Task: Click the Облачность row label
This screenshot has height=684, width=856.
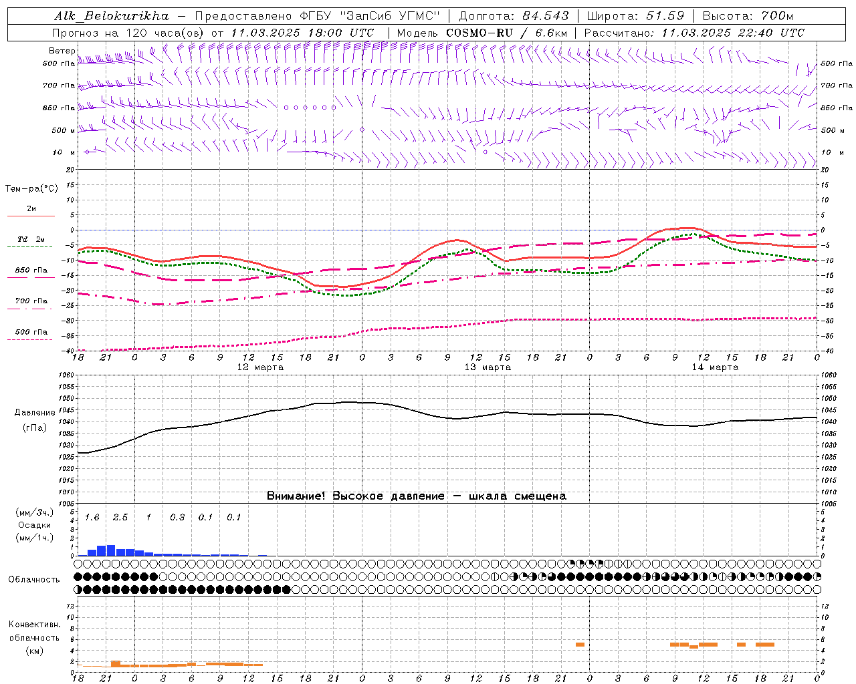Action: 34,580
